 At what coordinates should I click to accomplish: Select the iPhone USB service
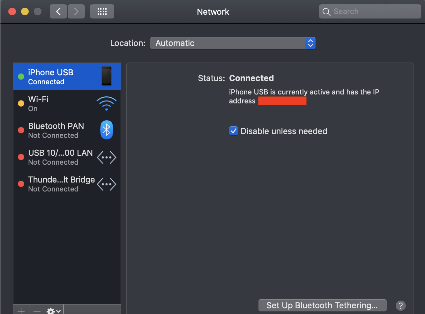pos(67,77)
